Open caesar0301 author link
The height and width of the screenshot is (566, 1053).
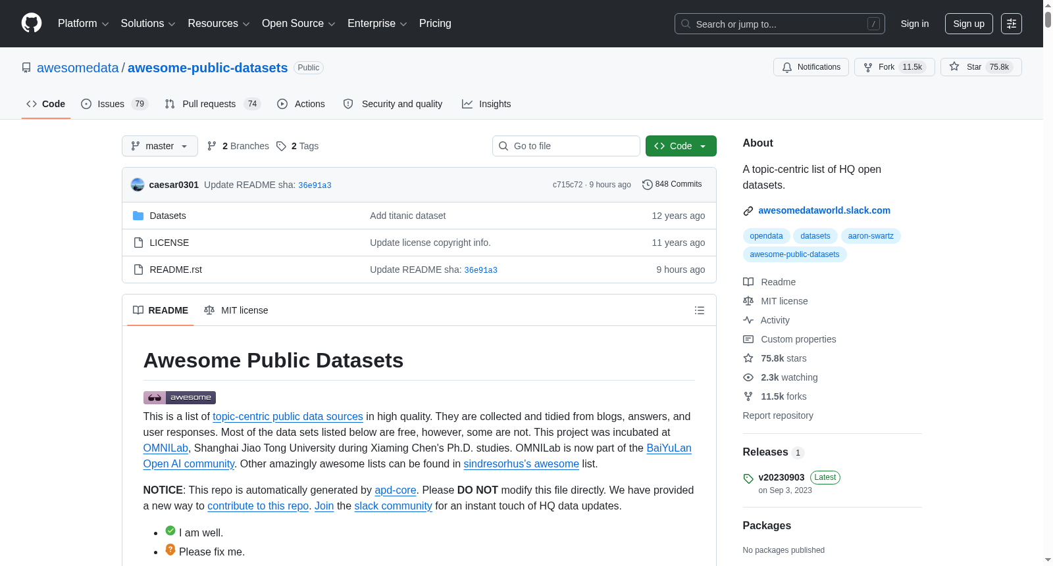(174, 185)
